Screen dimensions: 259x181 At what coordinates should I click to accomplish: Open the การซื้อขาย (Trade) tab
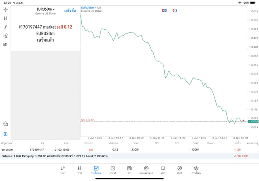click(96, 170)
